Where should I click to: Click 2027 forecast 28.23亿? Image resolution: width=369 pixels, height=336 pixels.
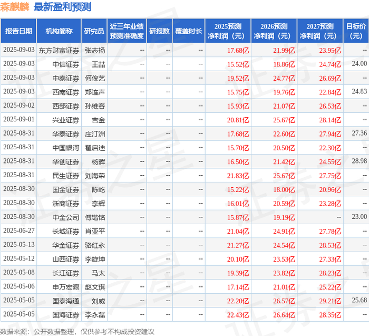tap(330, 273)
